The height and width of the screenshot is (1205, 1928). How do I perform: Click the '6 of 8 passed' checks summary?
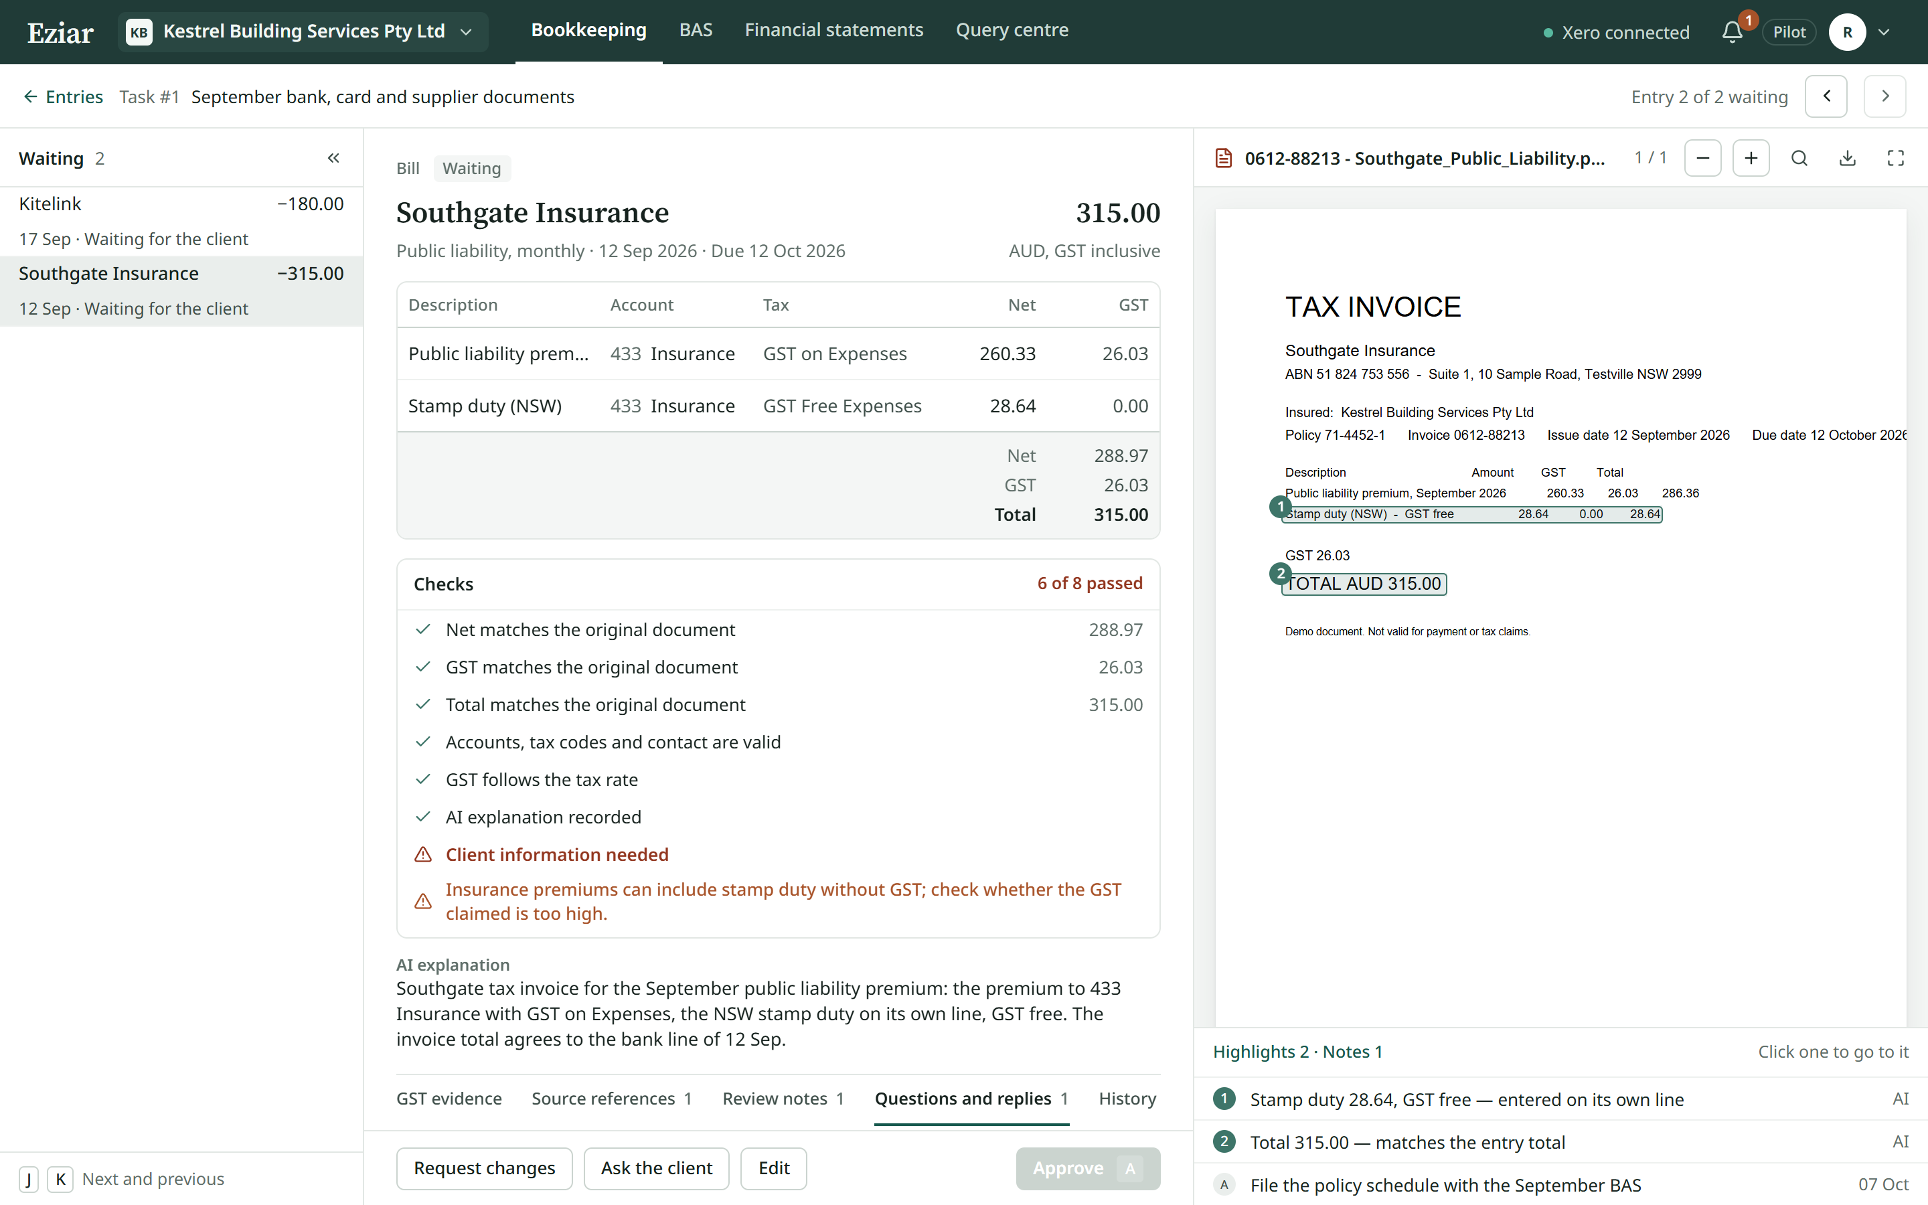[x=1089, y=583]
